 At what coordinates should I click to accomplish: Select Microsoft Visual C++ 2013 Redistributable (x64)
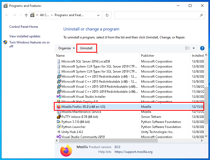99,77
